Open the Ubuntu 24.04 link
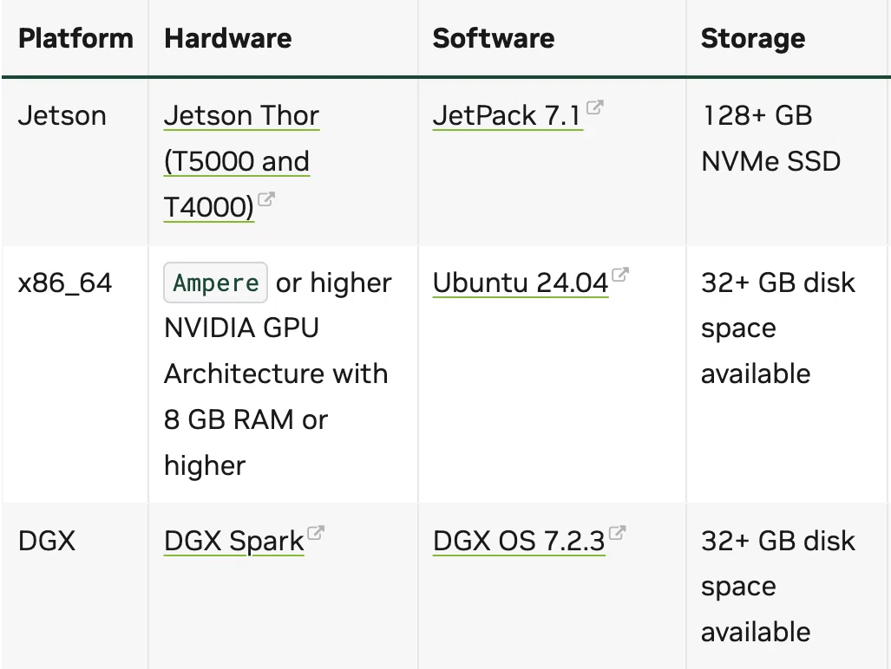 521,283
